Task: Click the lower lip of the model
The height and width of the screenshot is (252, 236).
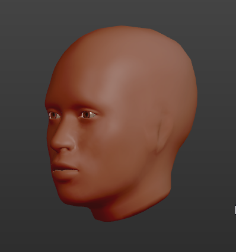Action: (x=64, y=175)
